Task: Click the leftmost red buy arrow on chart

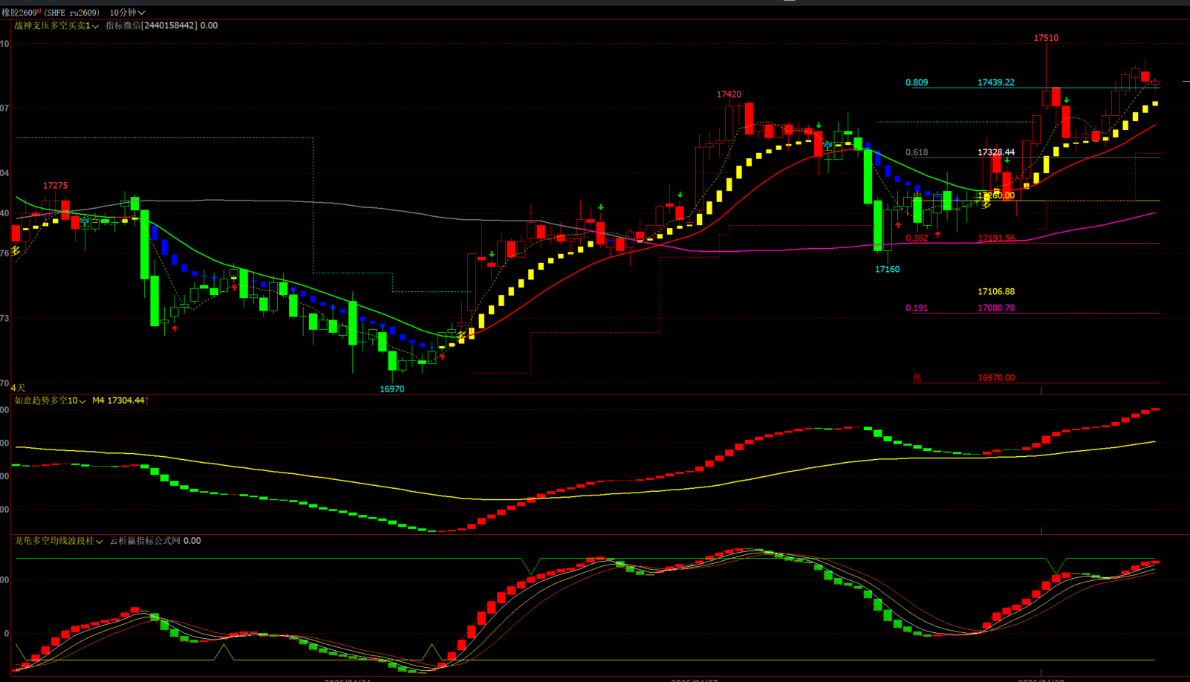Action: pyautogui.click(x=175, y=328)
